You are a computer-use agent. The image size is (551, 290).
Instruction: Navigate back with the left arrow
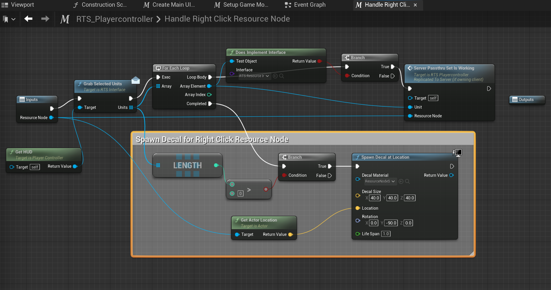(28, 19)
